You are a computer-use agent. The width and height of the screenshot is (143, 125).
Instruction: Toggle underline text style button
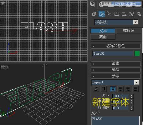click(x=104, y=89)
